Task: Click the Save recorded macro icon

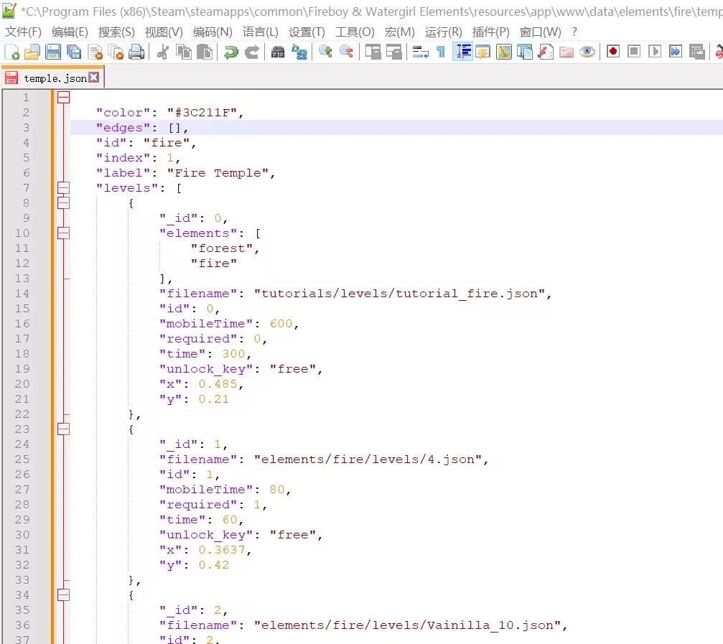Action: (696, 52)
